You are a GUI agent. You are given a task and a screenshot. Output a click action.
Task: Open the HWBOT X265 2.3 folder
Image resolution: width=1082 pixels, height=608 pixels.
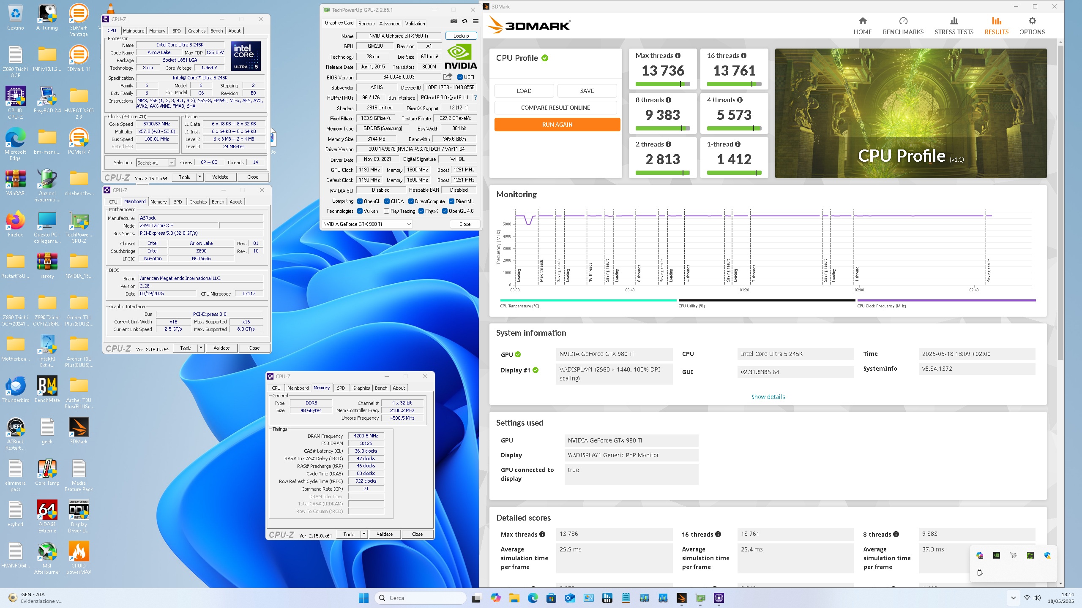click(x=79, y=103)
